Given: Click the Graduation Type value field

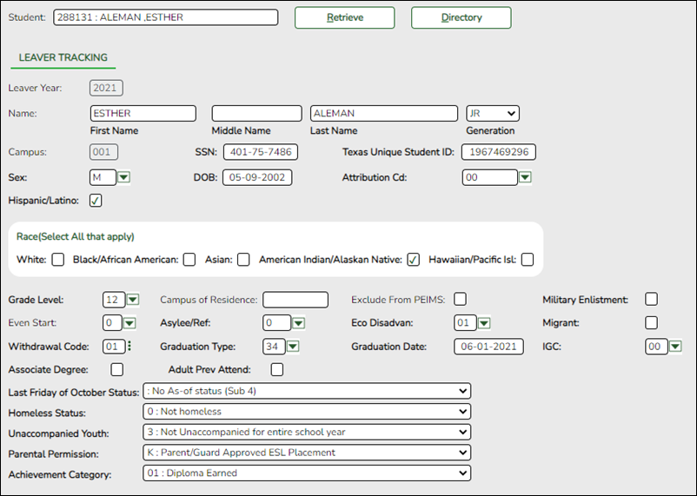Looking at the screenshot, I should coord(274,347).
